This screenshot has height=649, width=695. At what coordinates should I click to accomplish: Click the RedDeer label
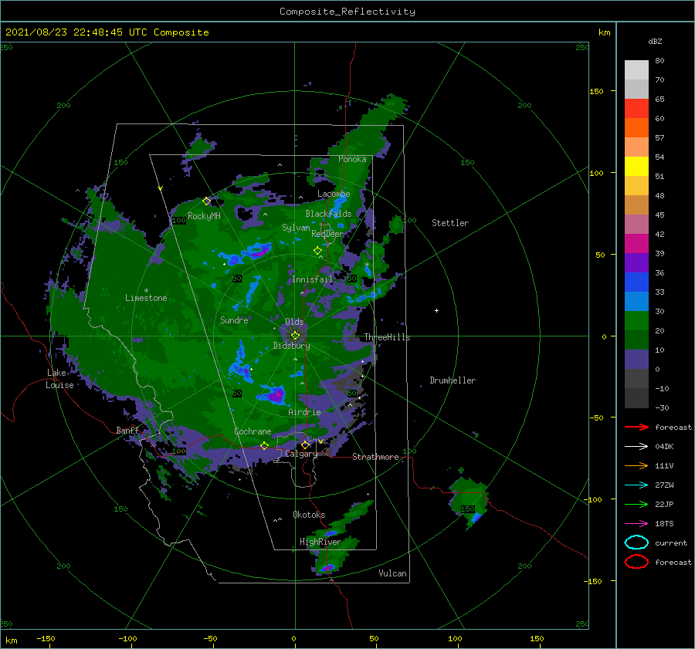[327, 234]
